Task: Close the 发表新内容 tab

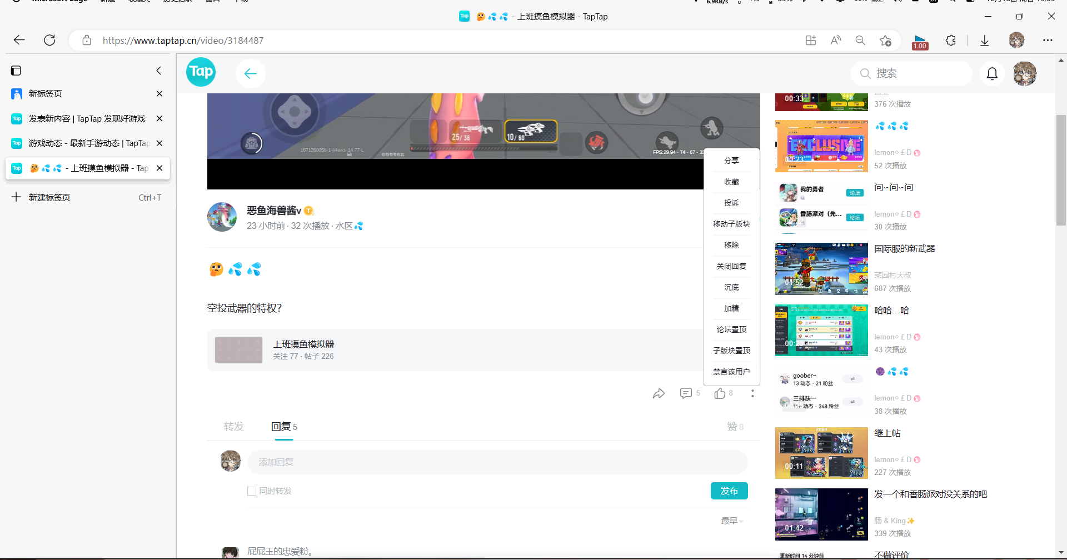Action: (x=159, y=118)
